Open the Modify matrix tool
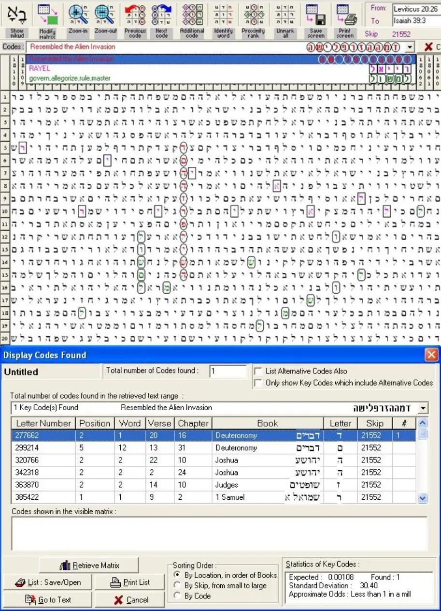This screenshot has width=441, height=611. 47,20
